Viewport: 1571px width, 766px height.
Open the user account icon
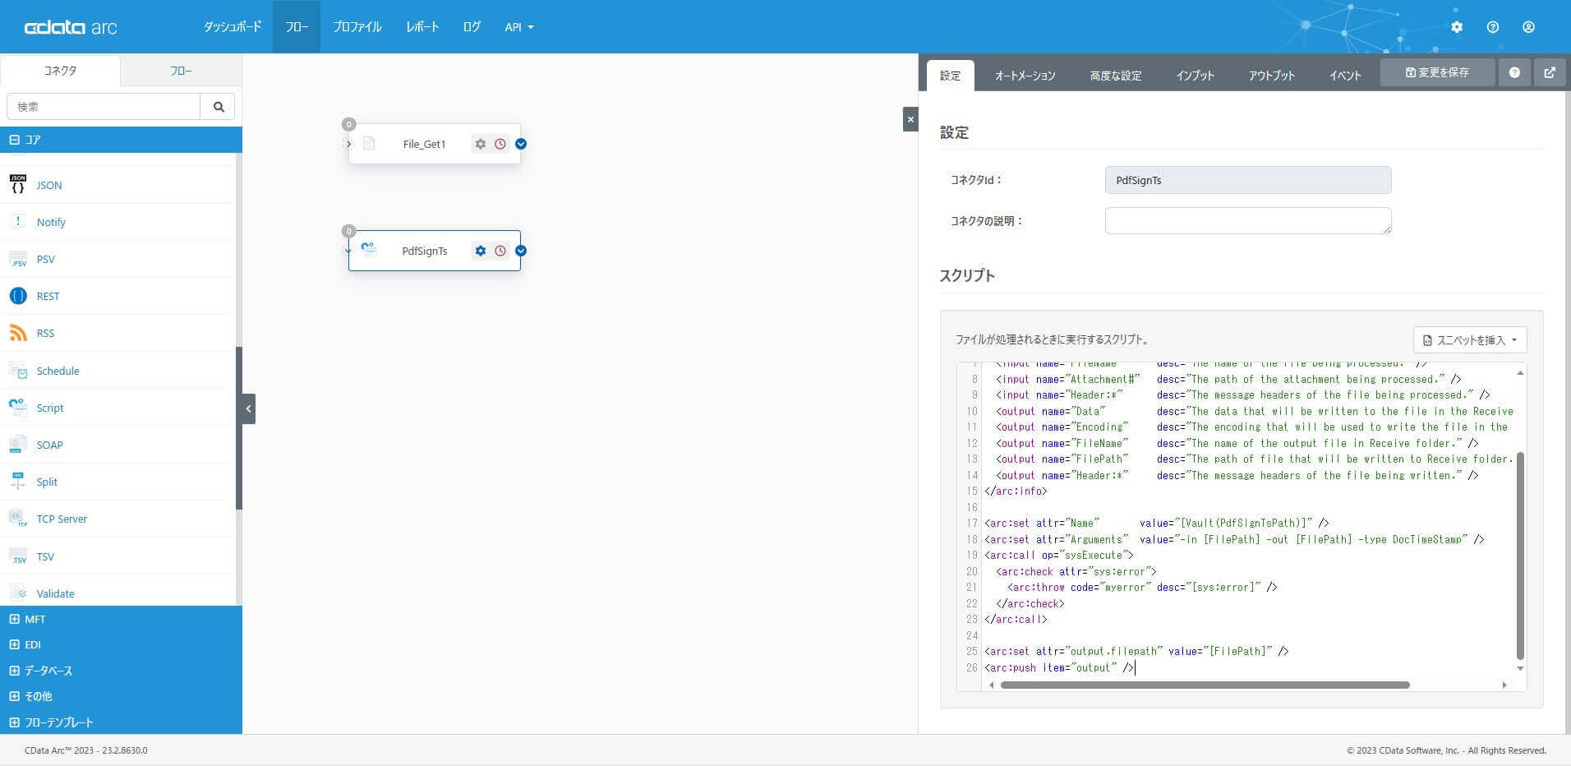coord(1528,27)
